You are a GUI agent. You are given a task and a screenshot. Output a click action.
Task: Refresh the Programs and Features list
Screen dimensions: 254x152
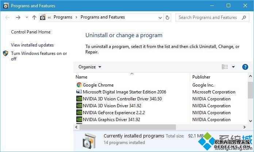168,17
